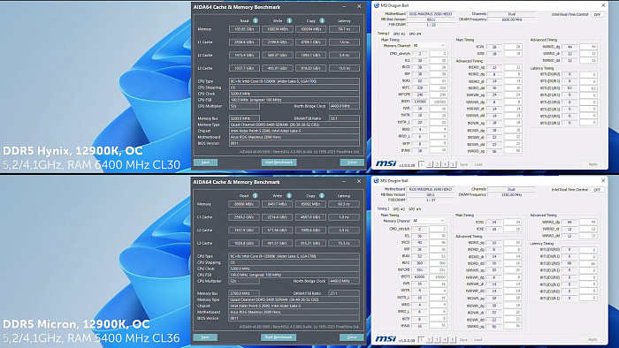The image size is (619, 348).
Task: Click the Copy info icon in top AIDA64 window
Action: [322, 20]
